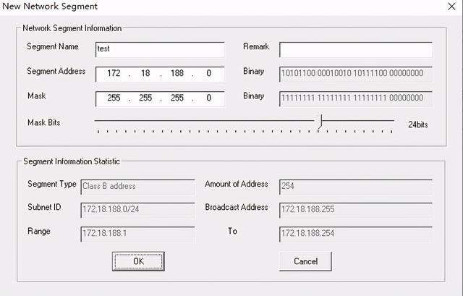
Task: Click the Amount of Address field showing 254
Action: point(356,187)
